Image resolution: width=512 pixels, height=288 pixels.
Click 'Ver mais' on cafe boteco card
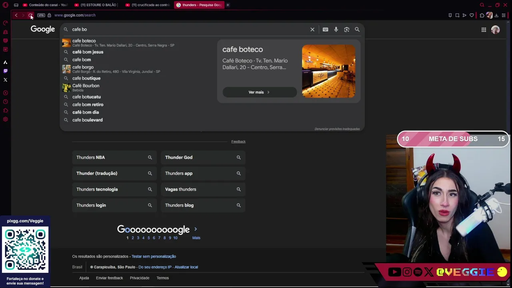tap(259, 92)
